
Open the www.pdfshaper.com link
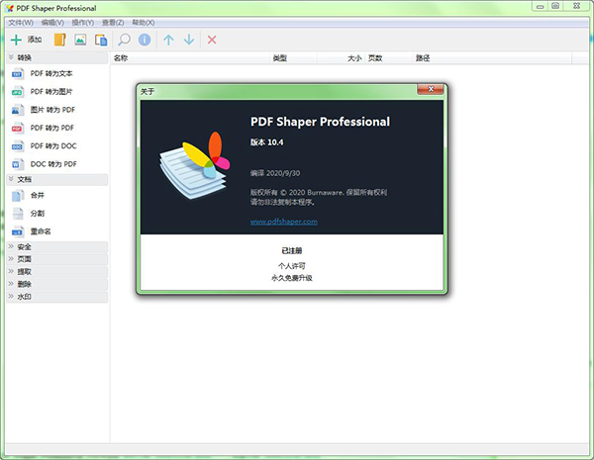pos(284,222)
